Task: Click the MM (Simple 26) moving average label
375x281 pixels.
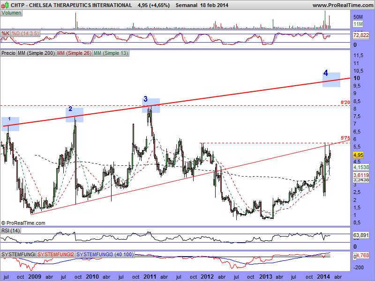Action: click(x=74, y=53)
